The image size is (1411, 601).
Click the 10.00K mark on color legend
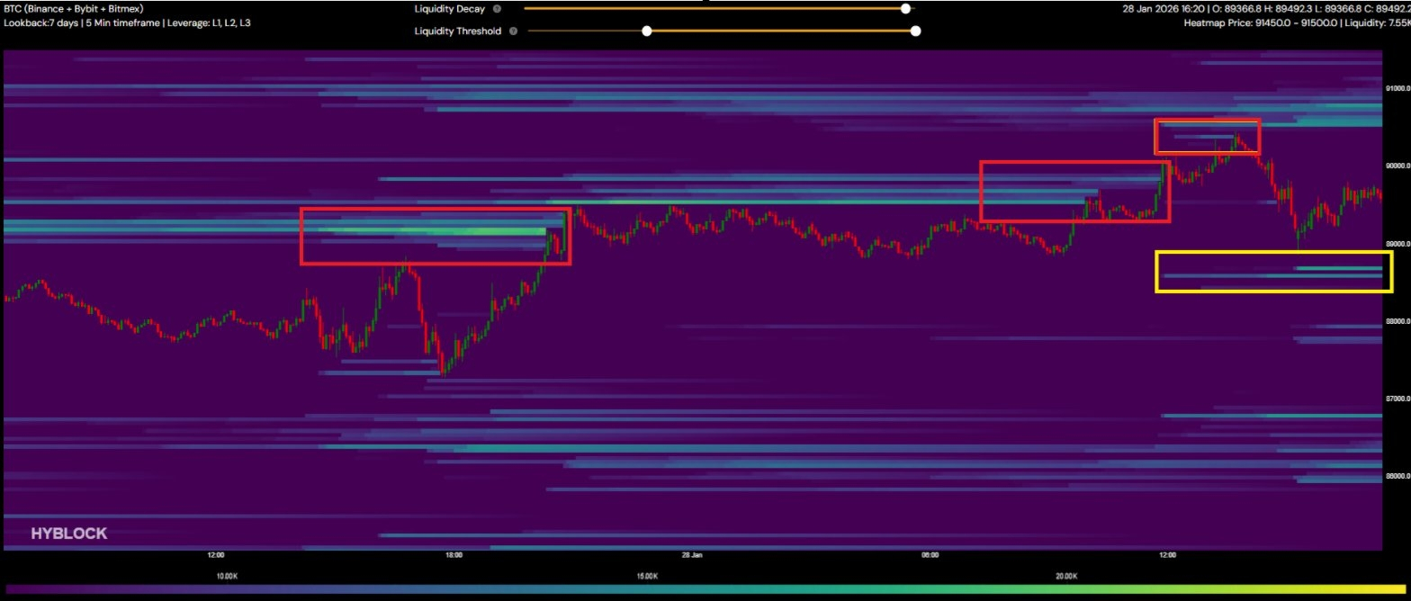coord(227,576)
